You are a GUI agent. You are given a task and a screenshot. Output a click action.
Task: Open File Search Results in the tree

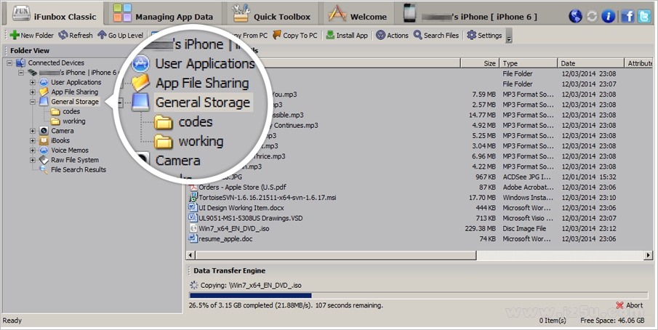click(78, 170)
